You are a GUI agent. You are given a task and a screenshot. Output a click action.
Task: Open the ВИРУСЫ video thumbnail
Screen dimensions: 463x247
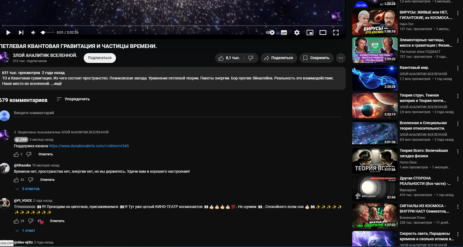point(375,23)
